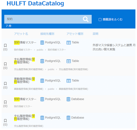Click Table icon in 異動履歴情報 row
Viewport: 137px width, 130px height.
69,81
